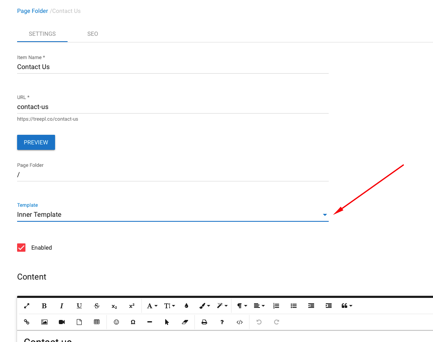The height and width of the screenshot is (342, 433).
Task: Insert a video in the editor
Action: pos(62,322)
